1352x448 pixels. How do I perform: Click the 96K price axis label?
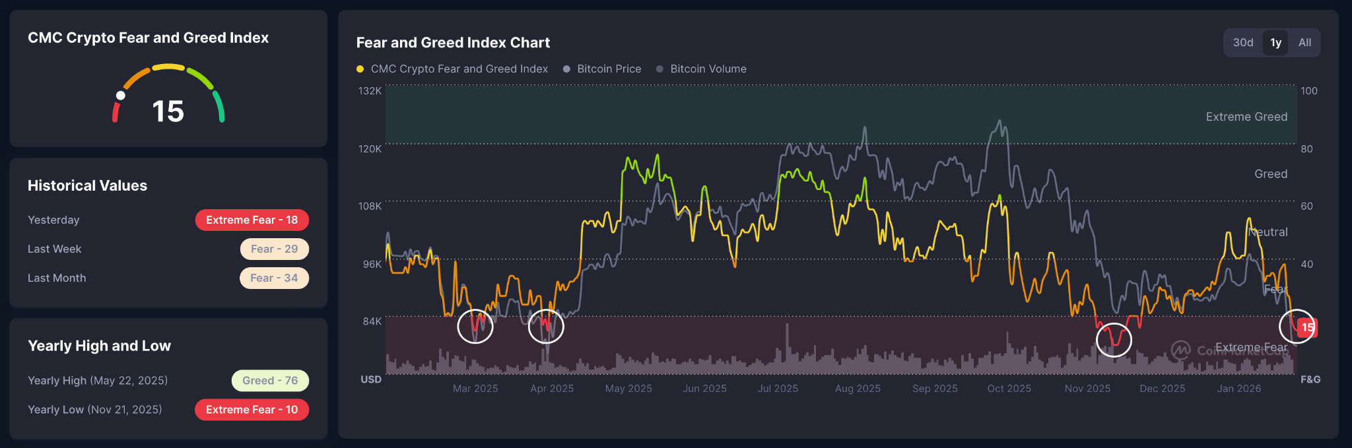coord(372,265)
